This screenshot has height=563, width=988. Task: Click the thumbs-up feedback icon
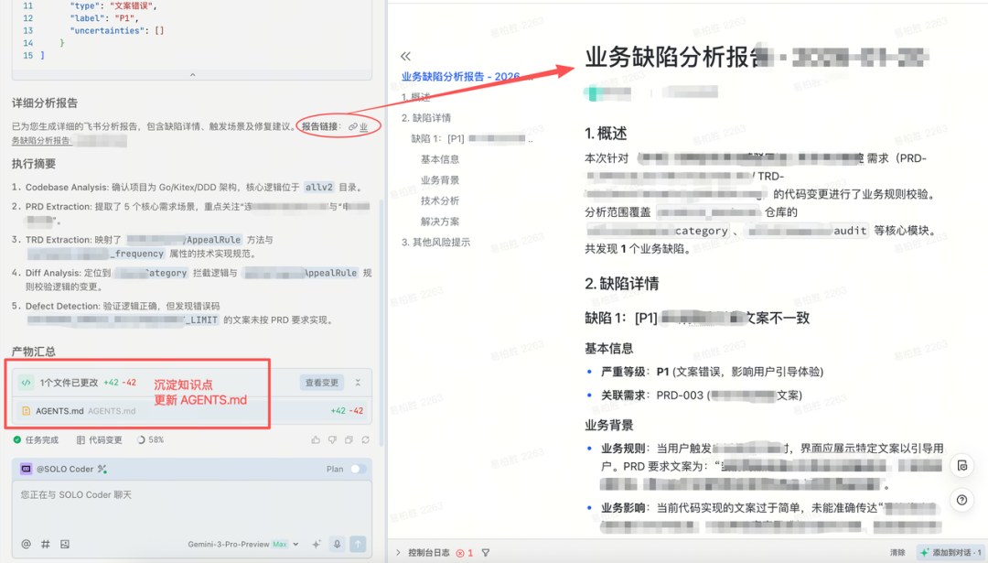(316, 440)
